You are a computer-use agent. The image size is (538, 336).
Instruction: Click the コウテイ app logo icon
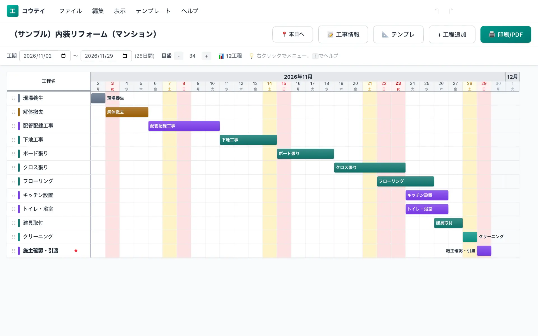[x=13, y=11]
